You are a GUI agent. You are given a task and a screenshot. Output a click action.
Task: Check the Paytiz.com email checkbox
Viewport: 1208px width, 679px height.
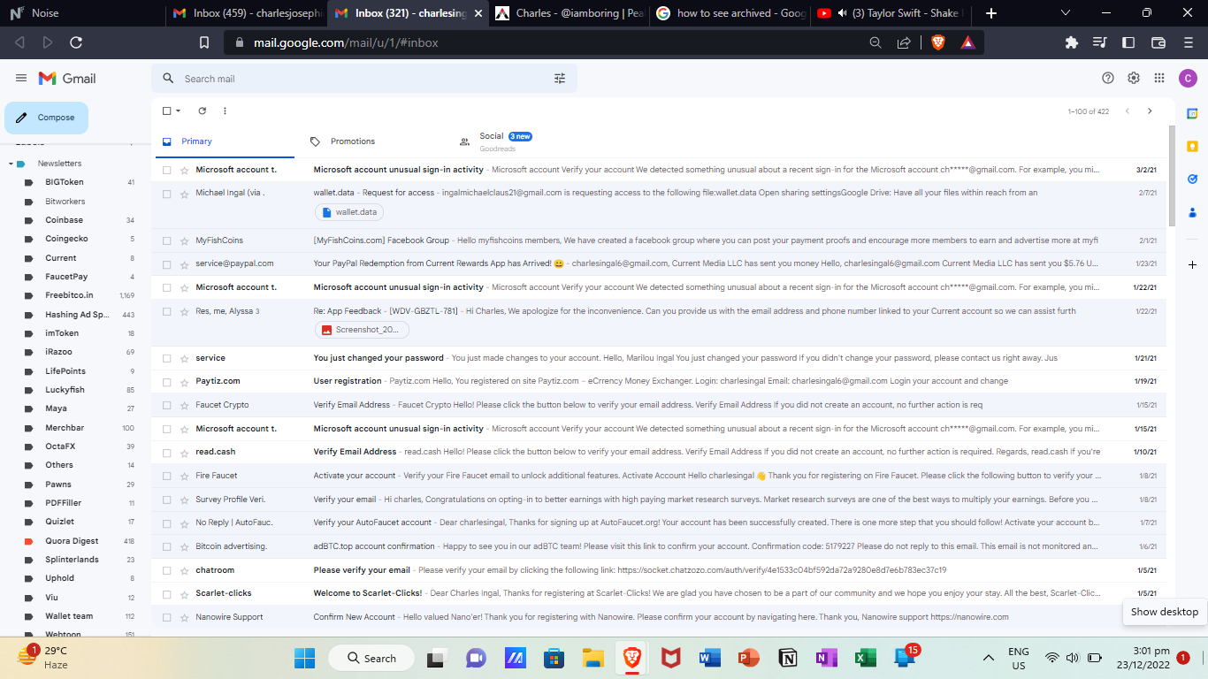[166, 381]
